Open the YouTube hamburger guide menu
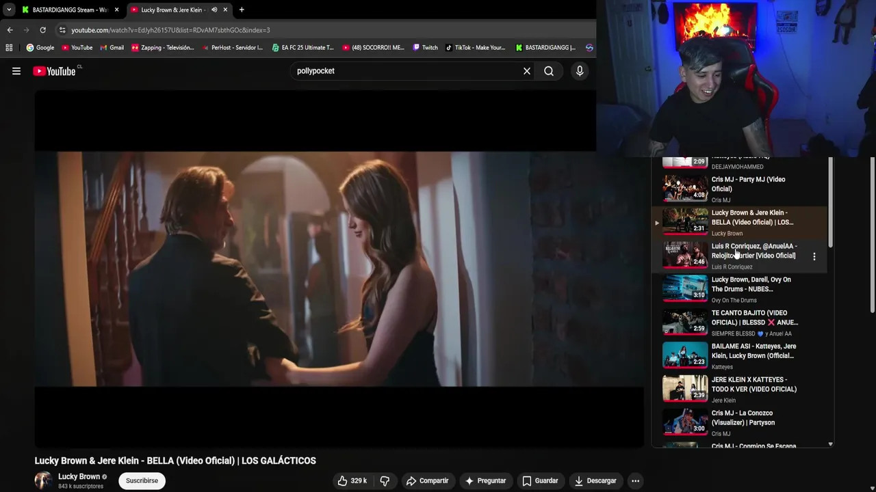 click(x=16, y=71)
